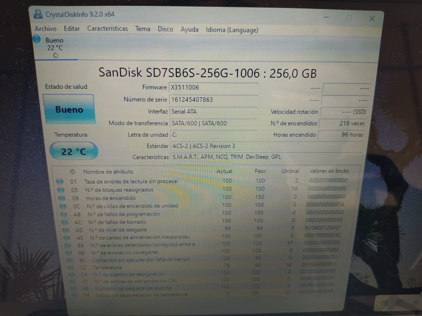Open the Tema menu
This screenshot has width=422, height=316.
(x=142, y=29)
